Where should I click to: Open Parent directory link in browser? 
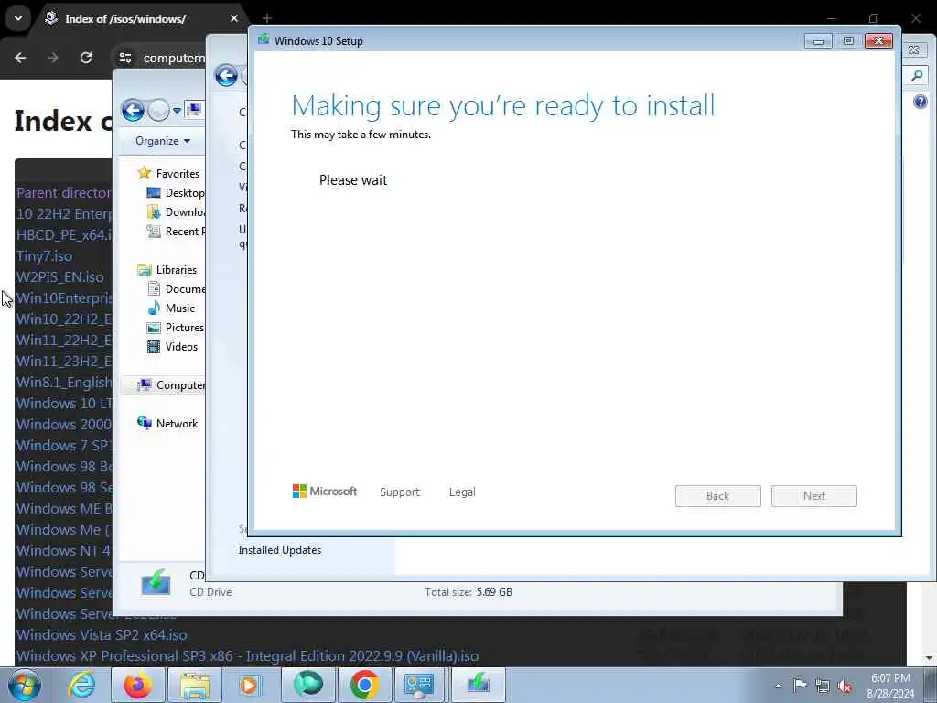point(64,193)
